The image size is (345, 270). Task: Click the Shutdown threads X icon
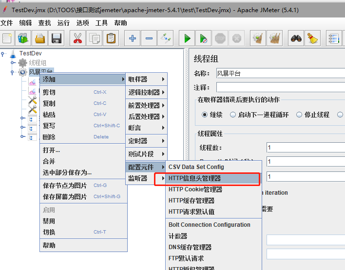coord(237,38)
